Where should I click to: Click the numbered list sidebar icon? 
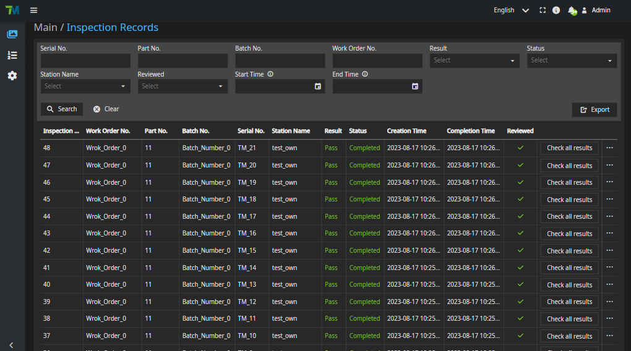12,55
